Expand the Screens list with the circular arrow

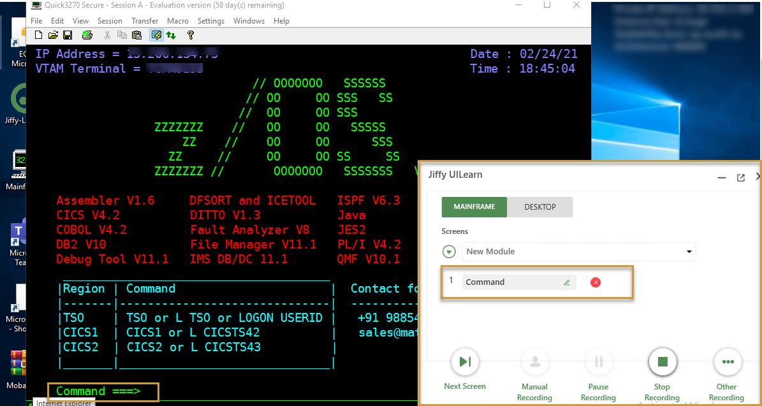pos(449,251)
